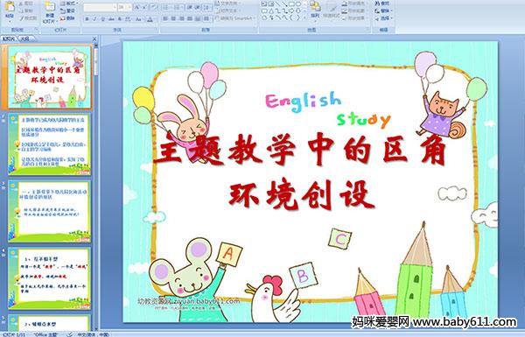Open the Align Text menu

(x=228, y=11)
